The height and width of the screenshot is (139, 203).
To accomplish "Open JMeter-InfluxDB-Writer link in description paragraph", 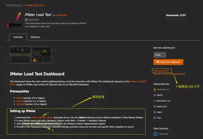I will pyautogui.click(x=138, y=81).
